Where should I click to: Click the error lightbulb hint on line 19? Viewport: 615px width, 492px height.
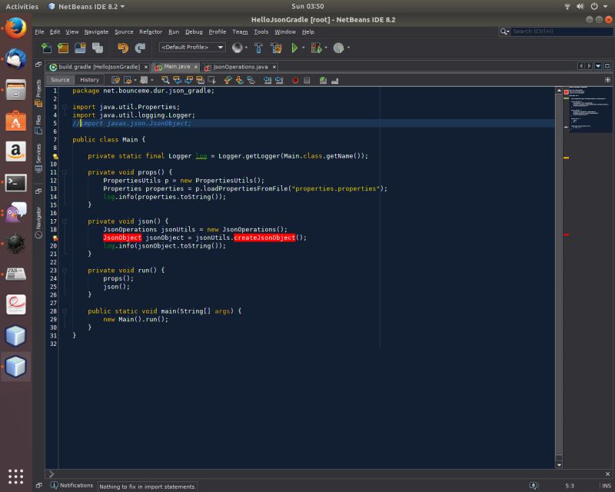[x=55, y=238]
